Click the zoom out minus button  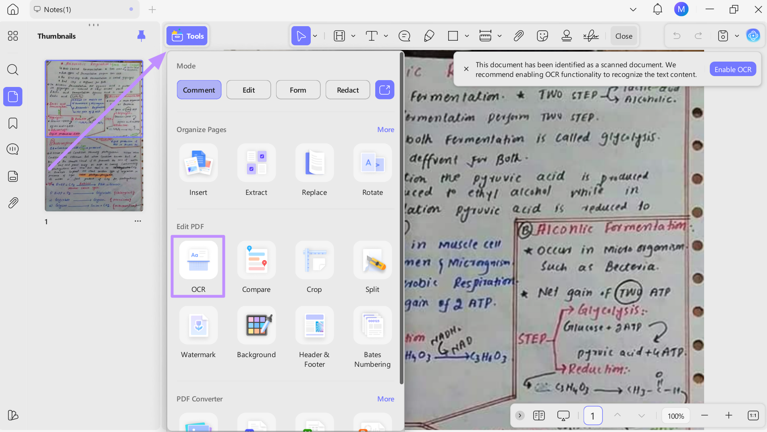click(705, 415)
